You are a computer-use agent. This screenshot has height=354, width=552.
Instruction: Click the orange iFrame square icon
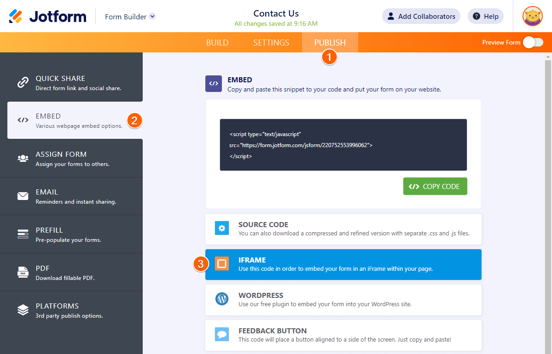click(222, 263)
